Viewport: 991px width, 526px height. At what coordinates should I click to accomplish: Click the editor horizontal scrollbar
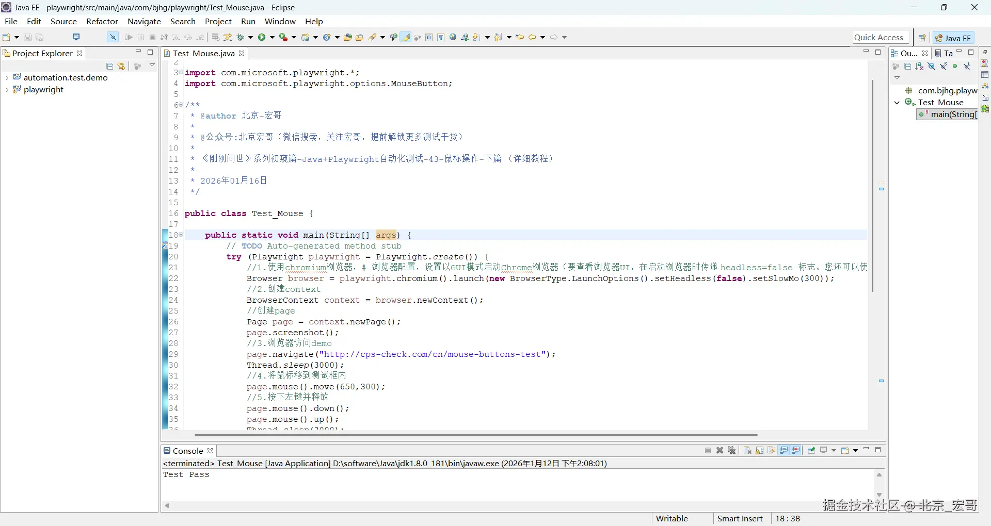pos(476,435)
